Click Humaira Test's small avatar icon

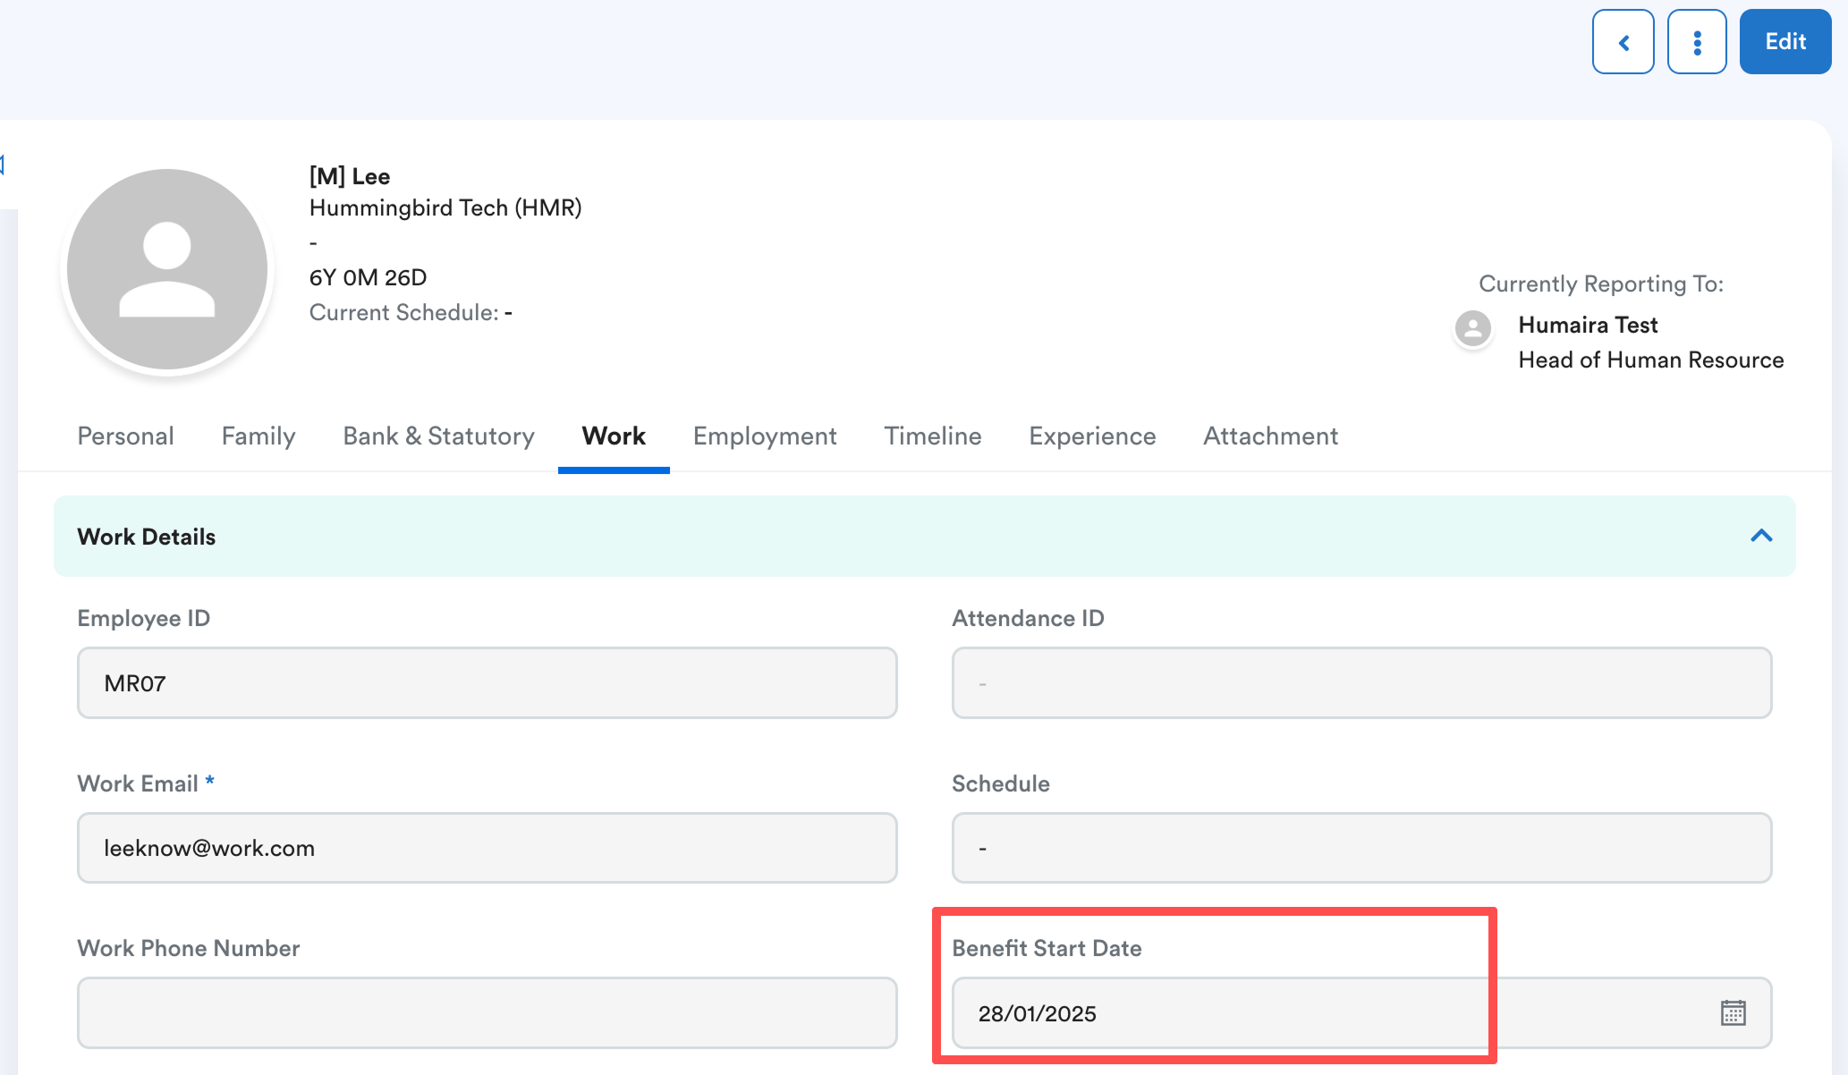point(1472,328)
